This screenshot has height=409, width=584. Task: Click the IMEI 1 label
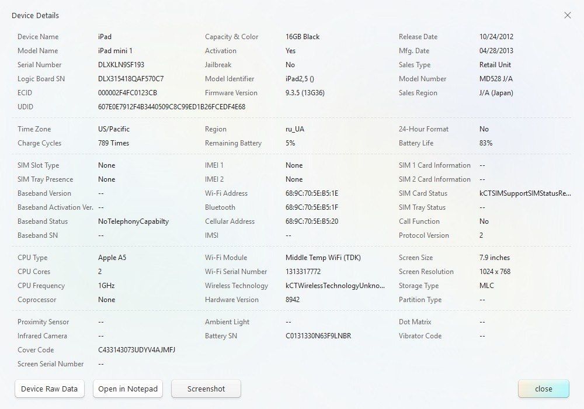(214, 165)
